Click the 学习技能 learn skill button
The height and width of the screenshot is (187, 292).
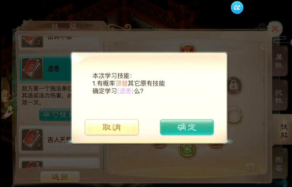(x=56, y=115)
